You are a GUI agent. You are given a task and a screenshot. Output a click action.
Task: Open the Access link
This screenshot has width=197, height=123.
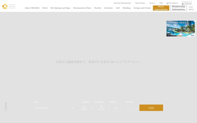click(152, 3)
